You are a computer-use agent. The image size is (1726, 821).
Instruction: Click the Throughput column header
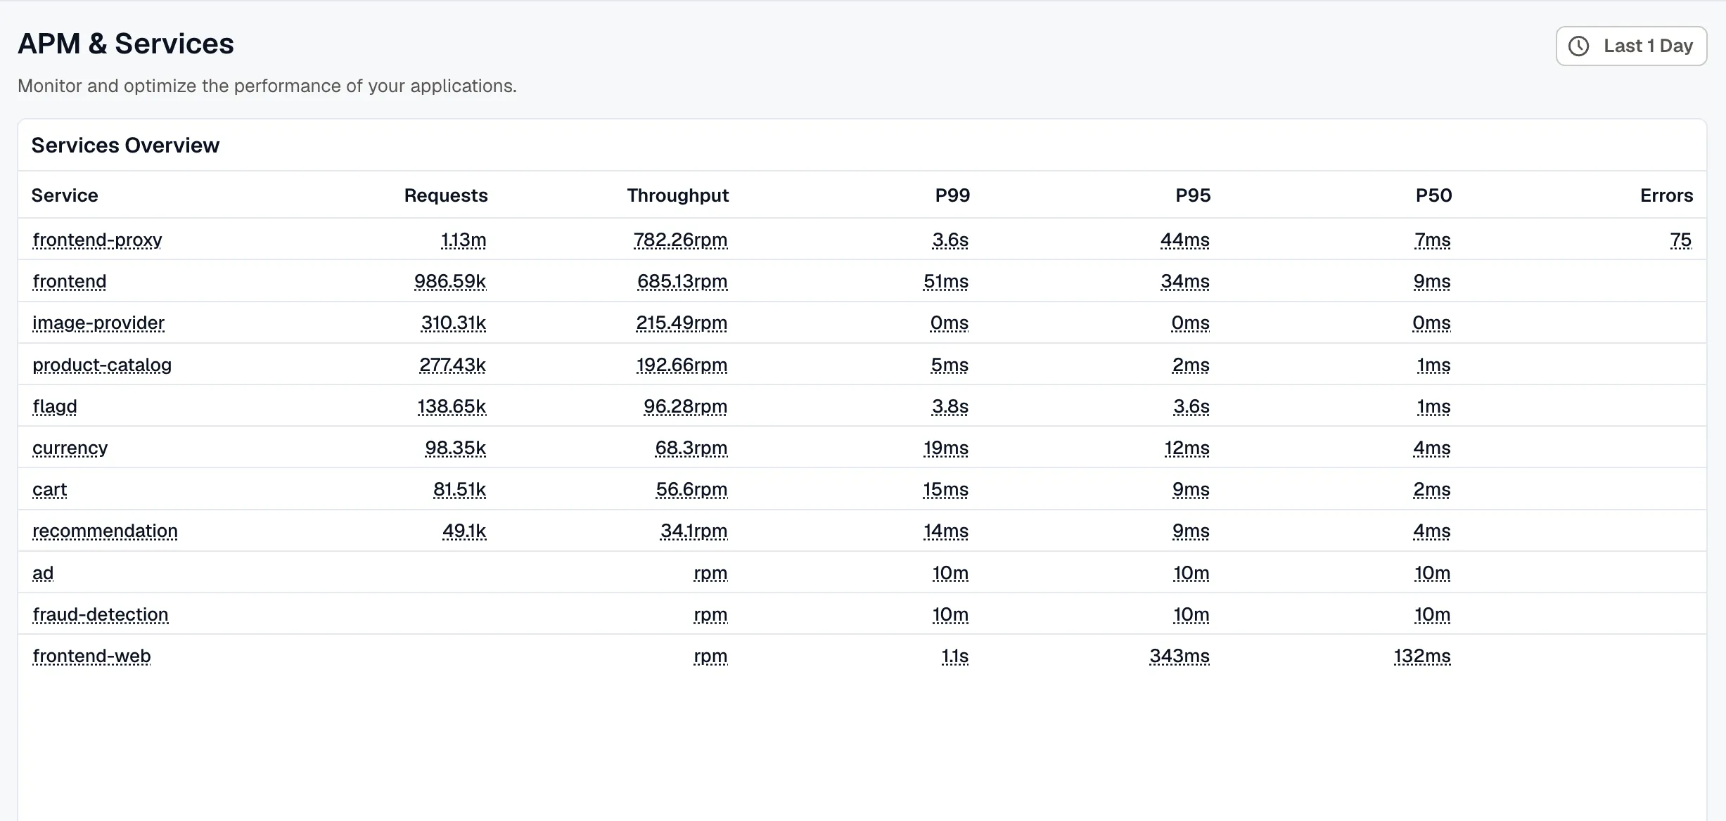tap(678, 195)
